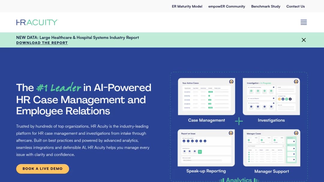Click avatar icon on Case Management card

231,82
